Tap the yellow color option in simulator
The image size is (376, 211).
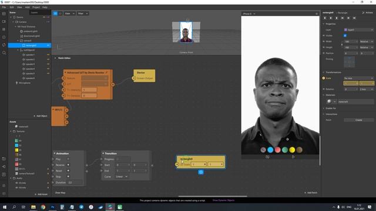pos(292,150)
